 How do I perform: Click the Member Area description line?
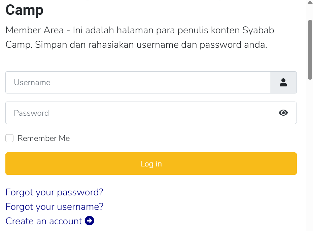[140, 30]
